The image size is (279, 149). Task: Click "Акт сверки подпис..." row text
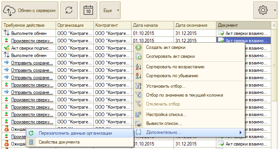tap(32, 48)
